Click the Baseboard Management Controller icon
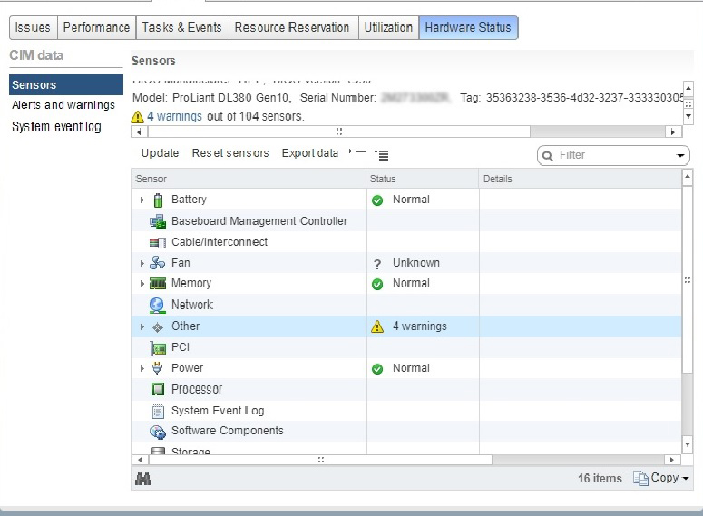 (156, 221)
